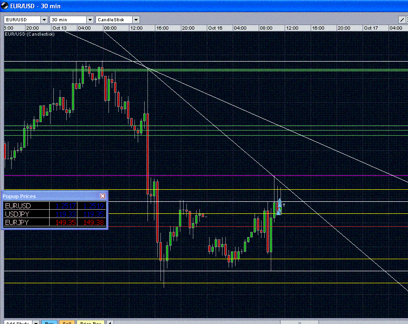Close the Popup Prices window
408x324 pixels.
pos(103,196)
